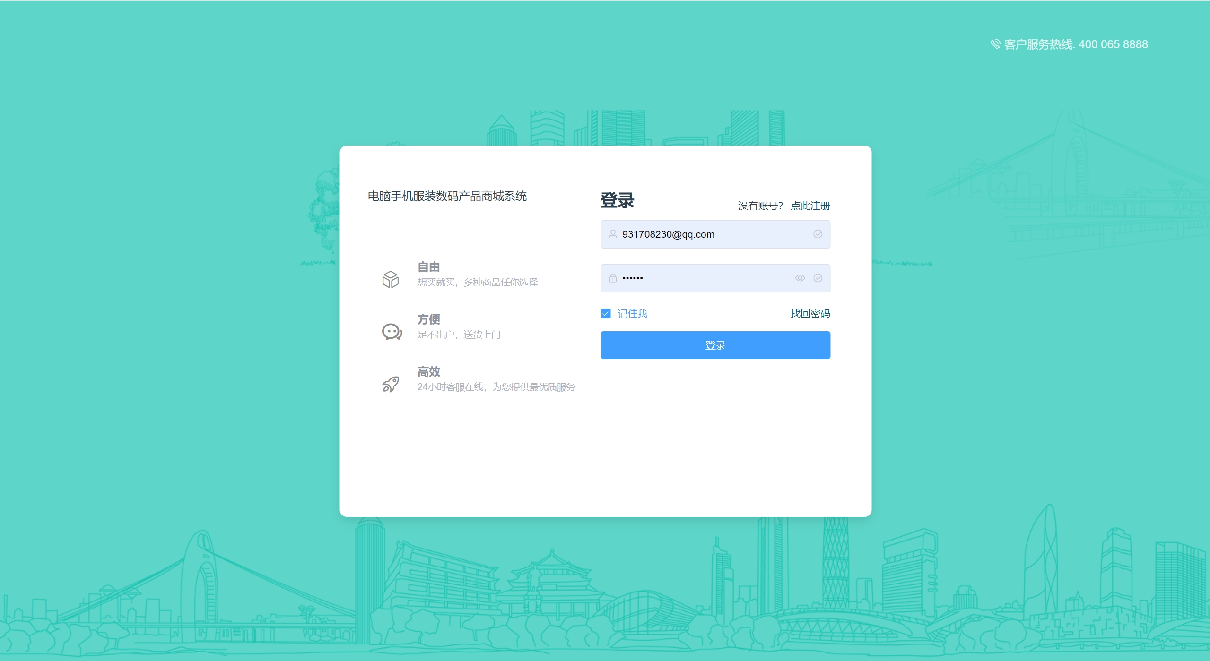Uncheck the 记住我 checkbox
The image size is (1210, 661).
[x=605, y=313]
